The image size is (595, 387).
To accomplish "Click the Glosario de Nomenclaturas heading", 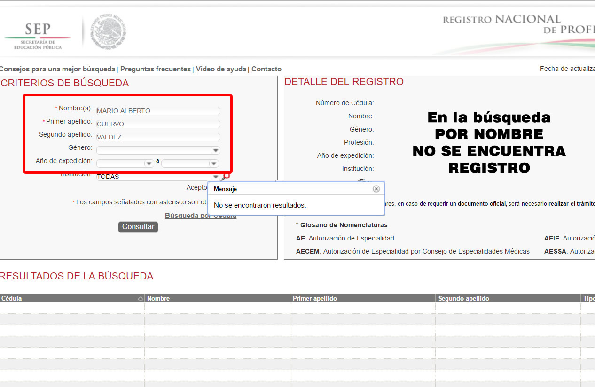I will click(342, 225).
